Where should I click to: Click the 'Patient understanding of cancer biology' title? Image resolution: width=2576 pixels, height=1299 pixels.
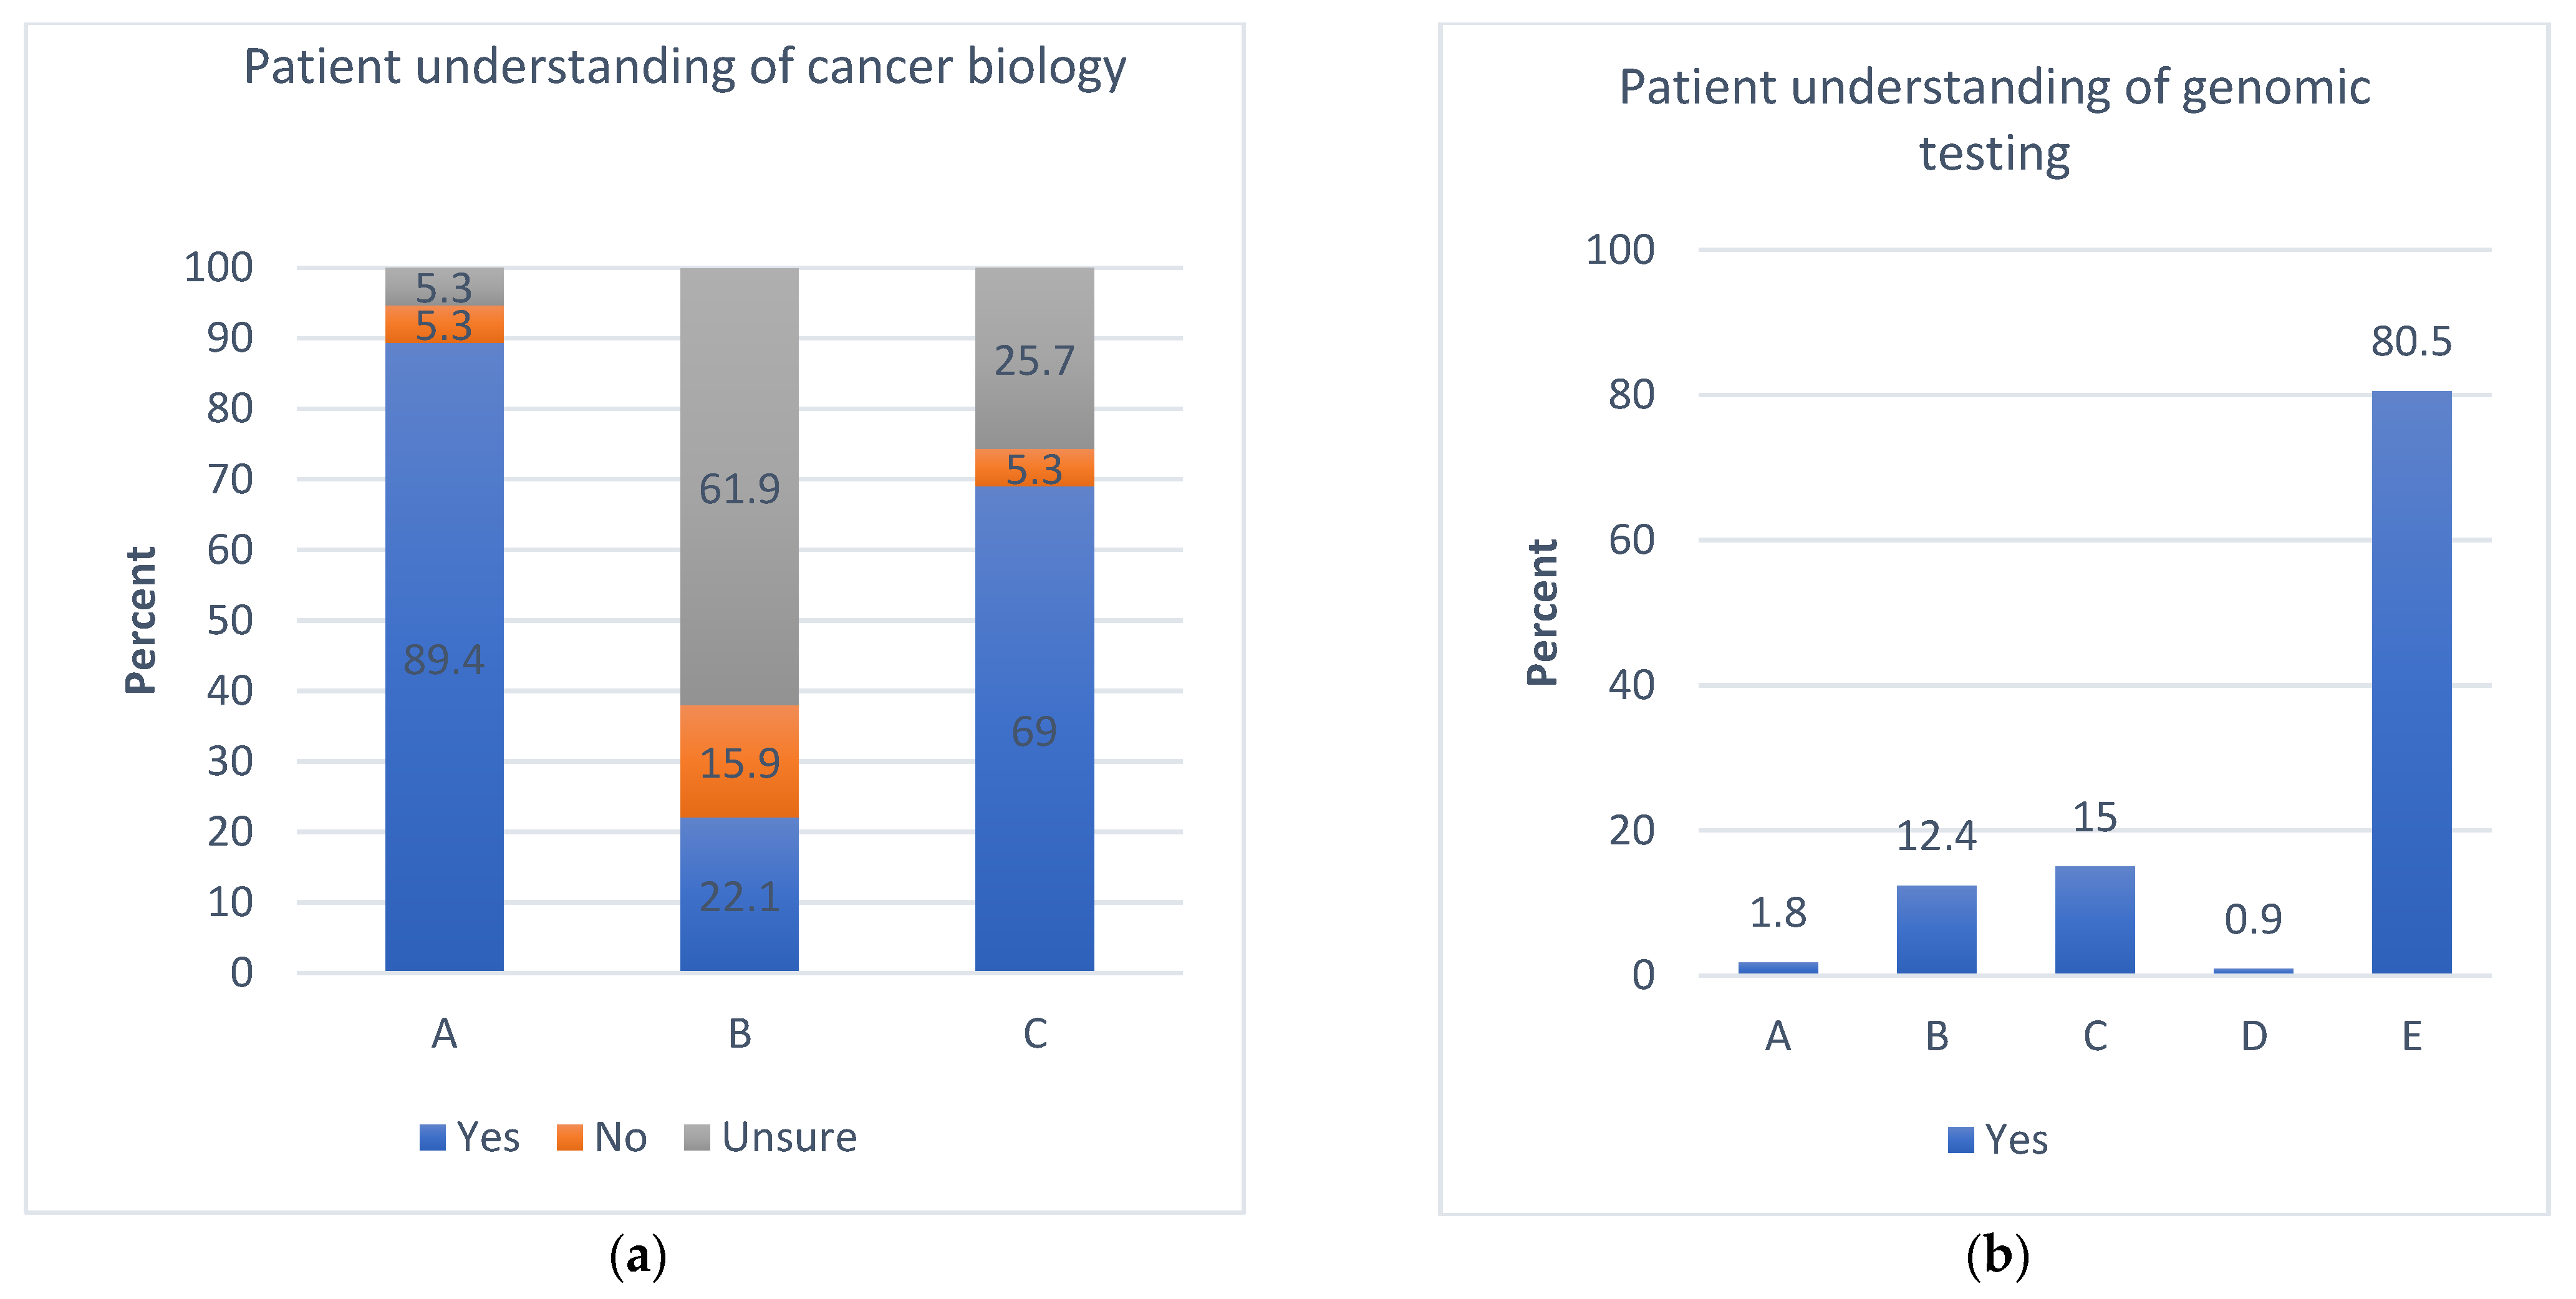[x=685, y=67]
